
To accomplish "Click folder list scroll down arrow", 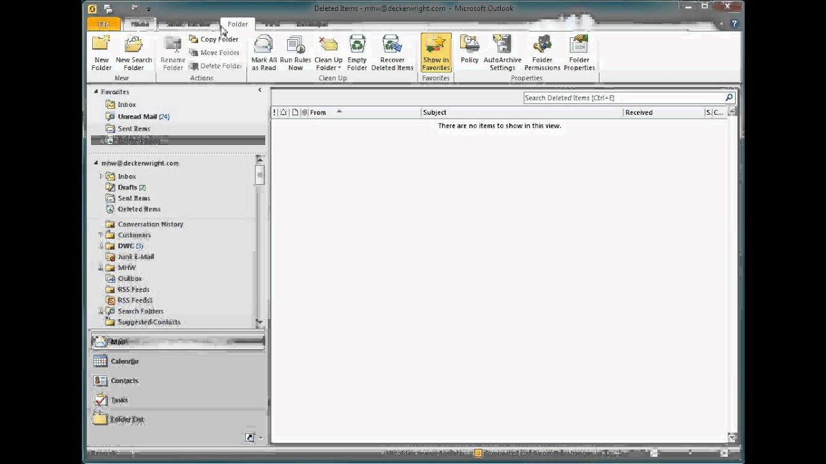I will click(x=259, y=322).
